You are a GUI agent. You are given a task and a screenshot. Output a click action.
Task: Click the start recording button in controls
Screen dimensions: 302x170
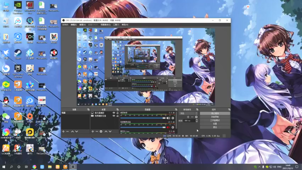(215, 117)
